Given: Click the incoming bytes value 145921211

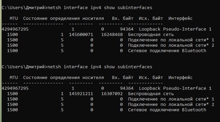Looking at the screenshot, I should pos(81,94).
